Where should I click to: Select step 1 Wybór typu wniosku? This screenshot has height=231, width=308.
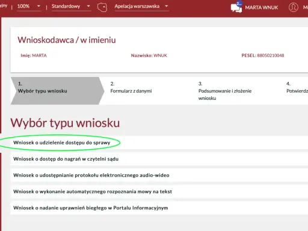click(x=58, y=91)
